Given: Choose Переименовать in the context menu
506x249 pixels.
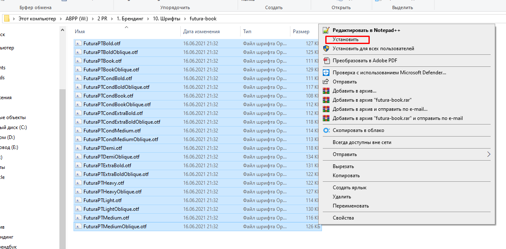Looking at the screenshot, I should click(351, 206).
